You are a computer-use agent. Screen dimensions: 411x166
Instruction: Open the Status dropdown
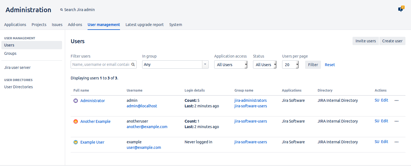[265, 64]
